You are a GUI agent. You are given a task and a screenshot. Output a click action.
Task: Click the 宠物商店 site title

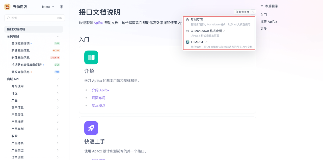(x=20, y=7)
